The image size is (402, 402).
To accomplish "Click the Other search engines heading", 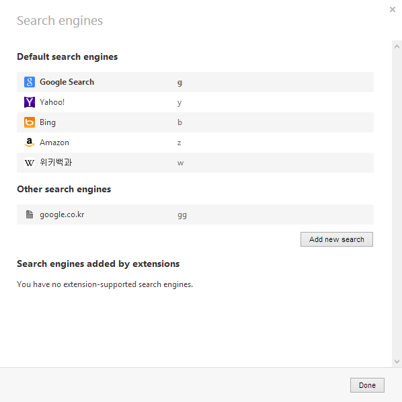I will 64,189.
